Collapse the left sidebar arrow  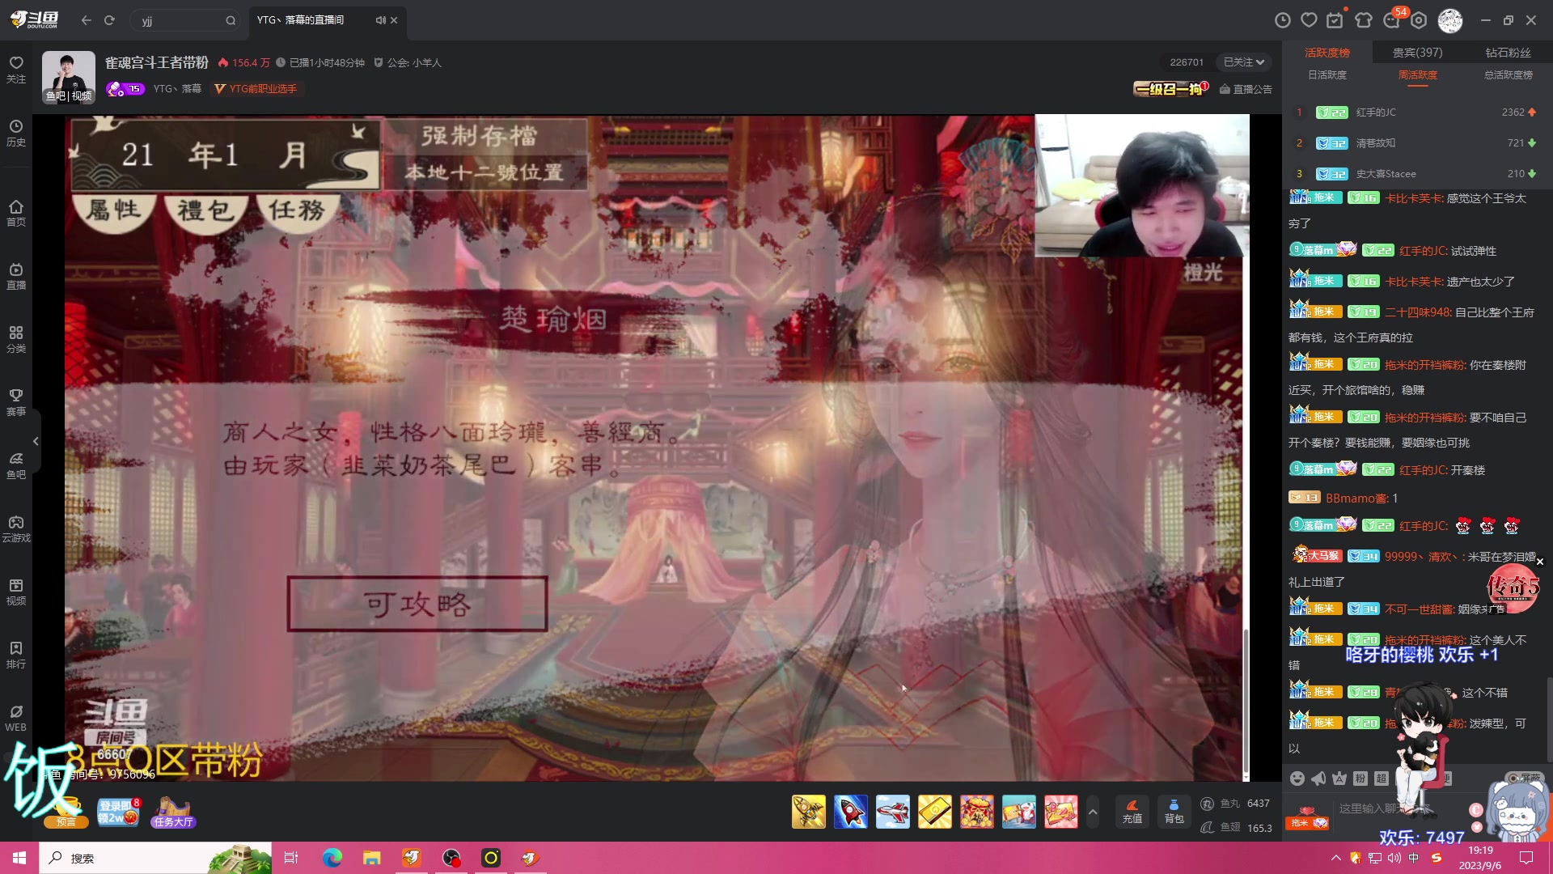coord(36,441)
